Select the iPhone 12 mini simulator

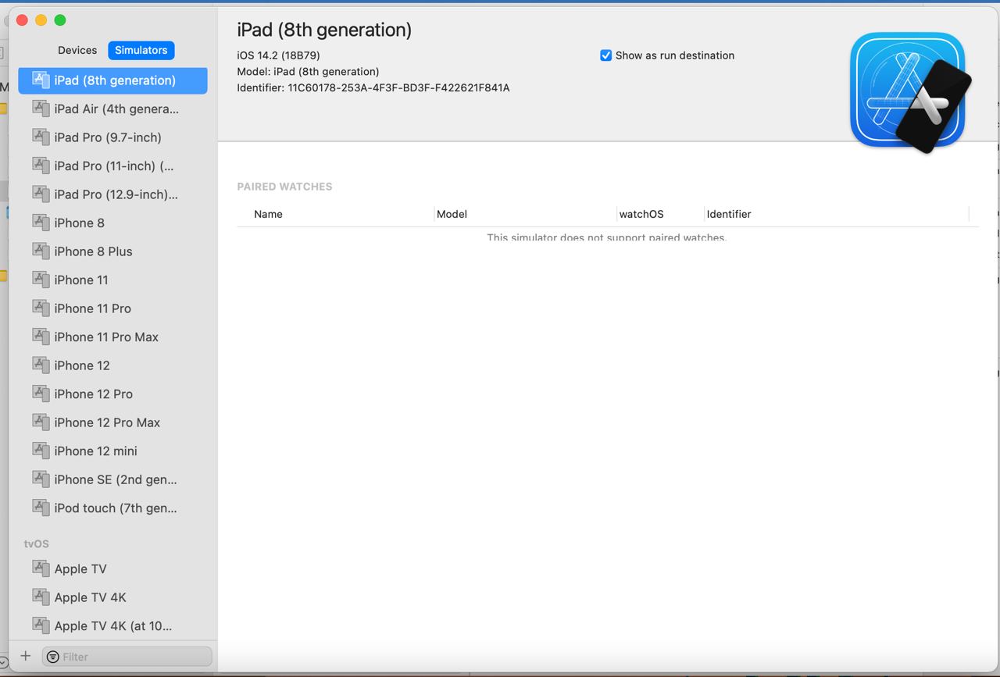coord(112,451)
